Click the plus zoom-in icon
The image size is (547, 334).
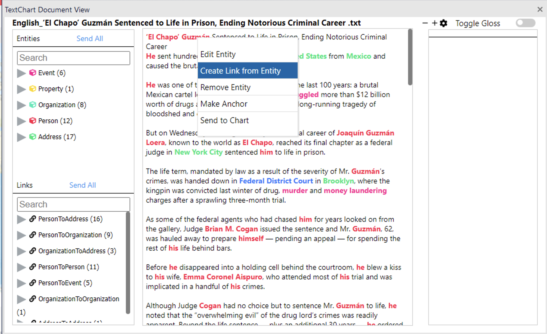point(434,23)
